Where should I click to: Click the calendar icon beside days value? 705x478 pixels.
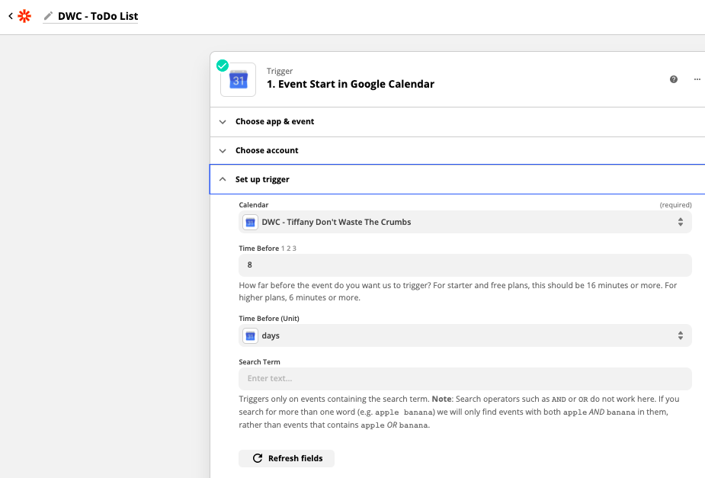click(x=251, y=336)
